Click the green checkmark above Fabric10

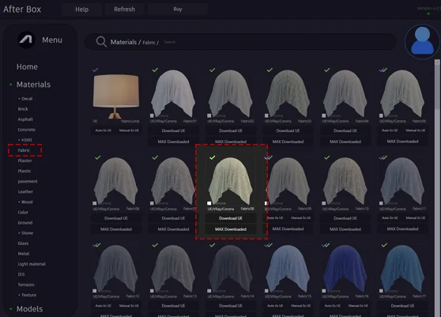[327, 157]
